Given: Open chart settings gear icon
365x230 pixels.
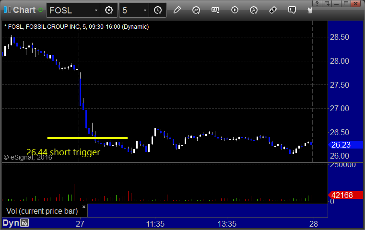Looking at the screenshot, I should coord(109,10).
